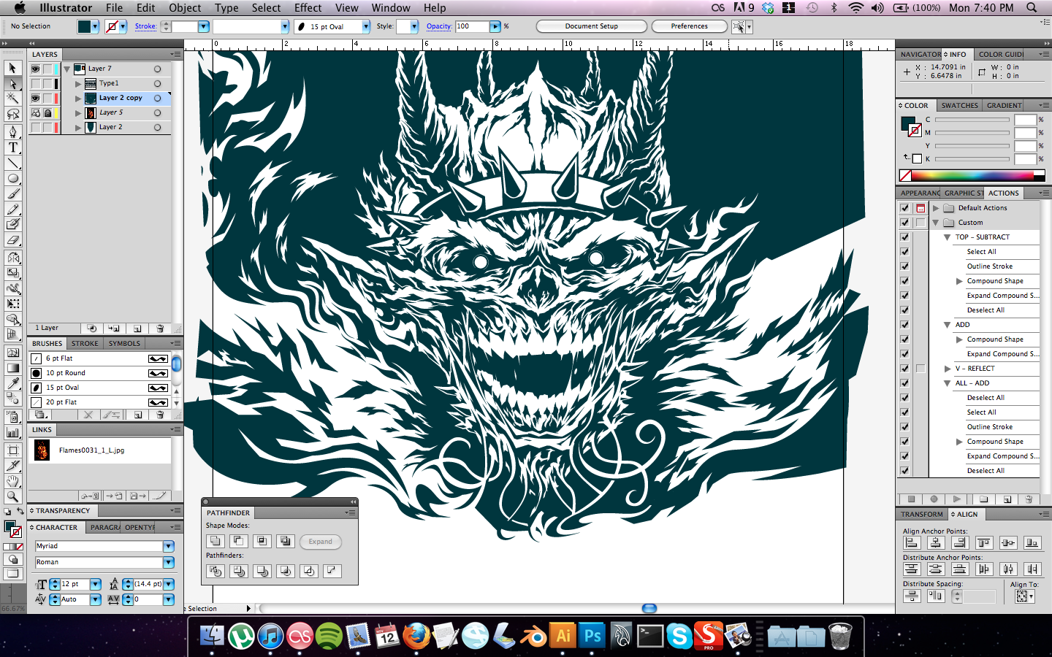1052x657 pixels.
Task: Select the Line Segment tool
Action: 12,163
